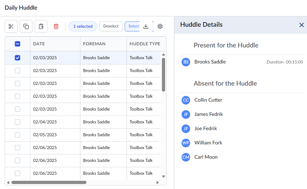This screenshot has width=307, height=189.
Task: Click the download export icon
Action: 146,26
